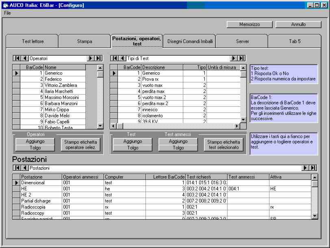This screenshot has height=248, width=330.
Task: Go to previous record in Postazioni navigator
Action: click(25, 168)
